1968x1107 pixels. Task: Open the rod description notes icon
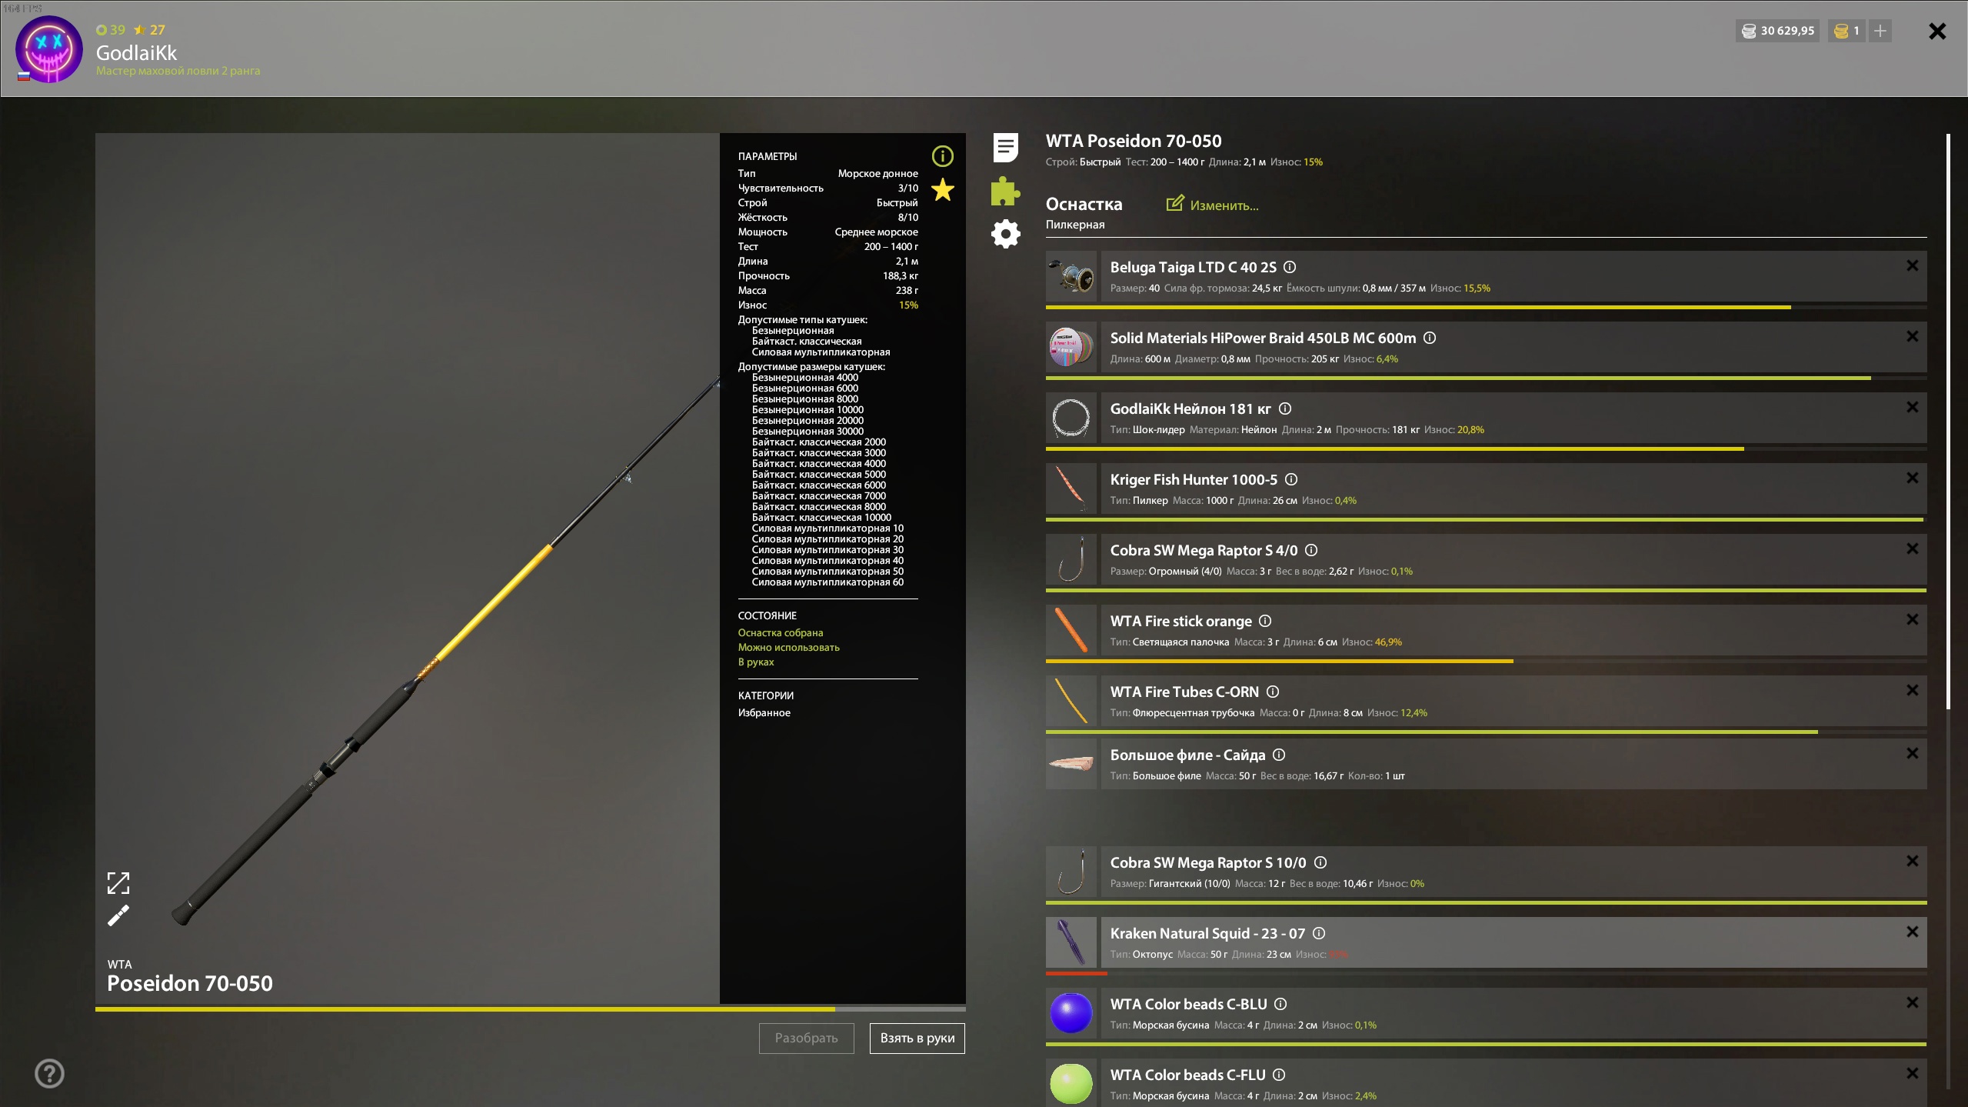(1005, 148)
